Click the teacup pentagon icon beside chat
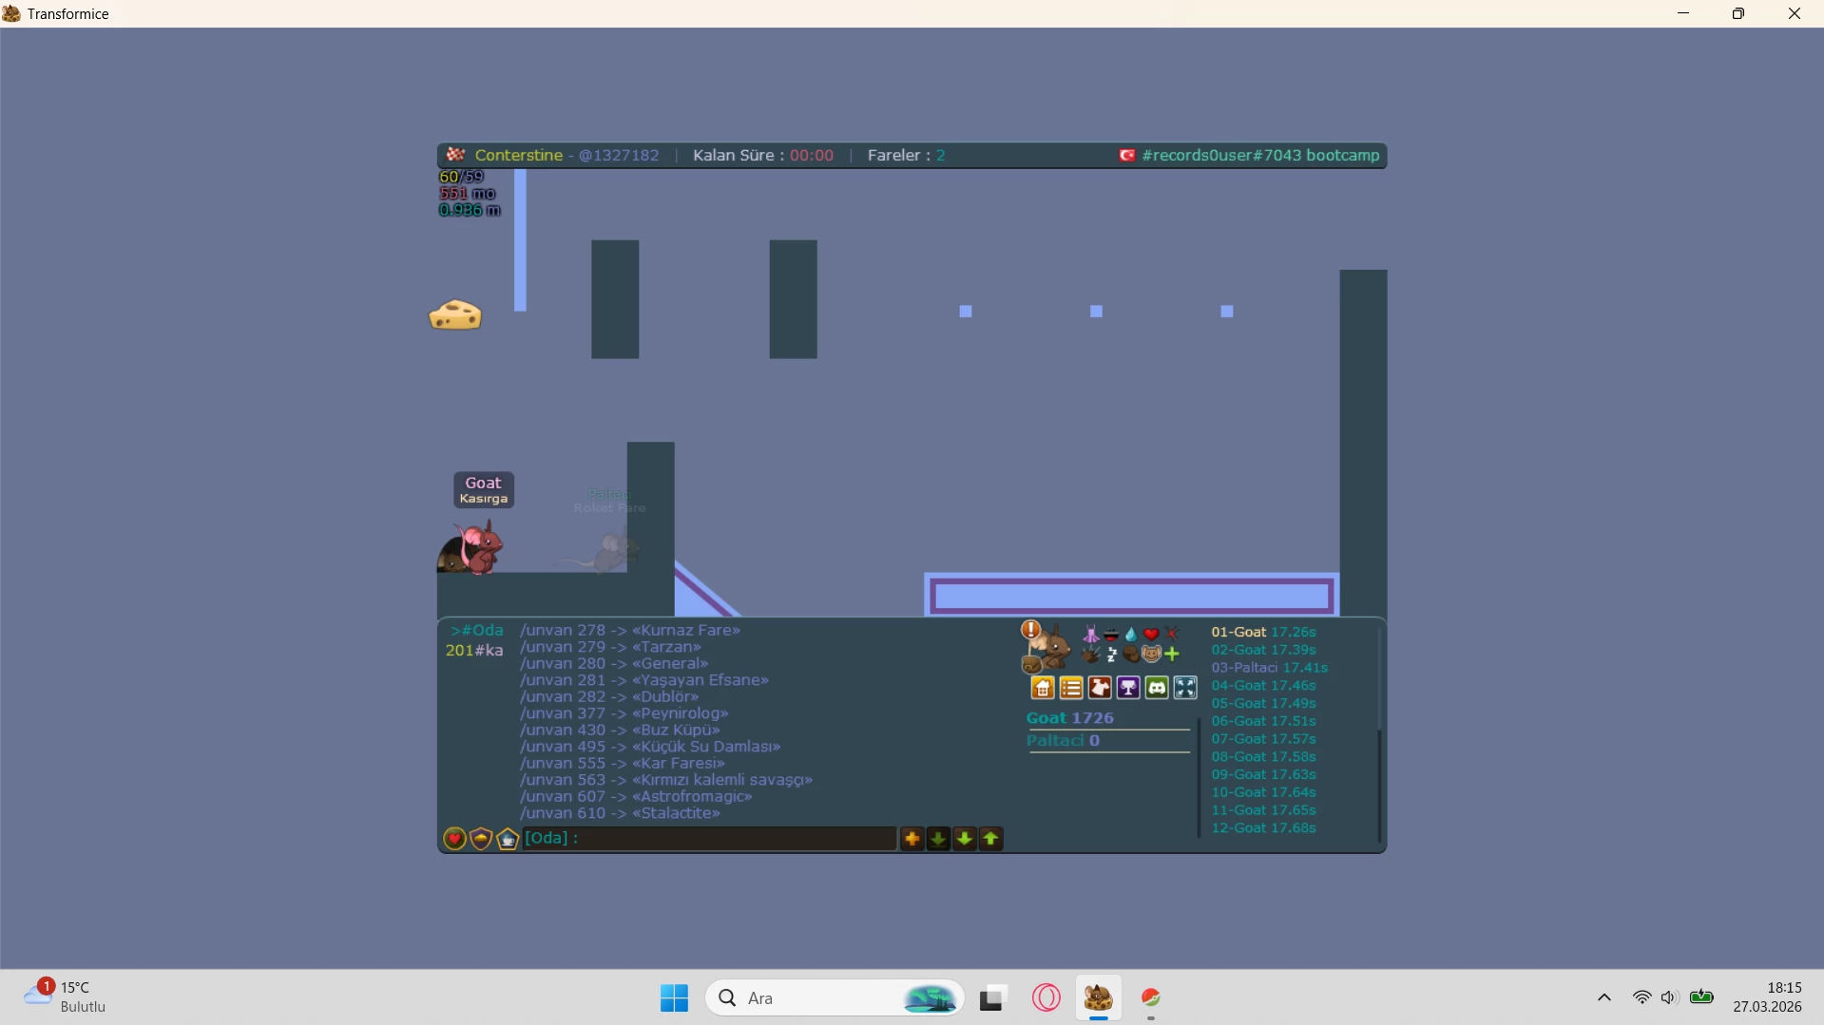Image resolution: width=1824 pixels, height=1025 pixels. 508,839
